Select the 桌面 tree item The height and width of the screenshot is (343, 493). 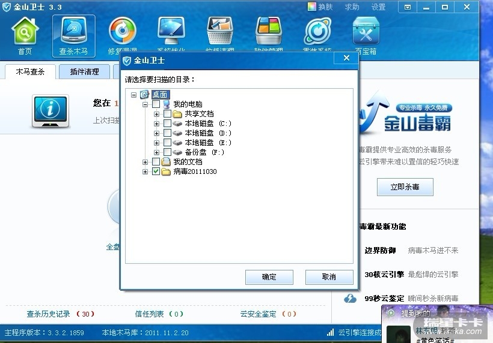coord(161,94)
